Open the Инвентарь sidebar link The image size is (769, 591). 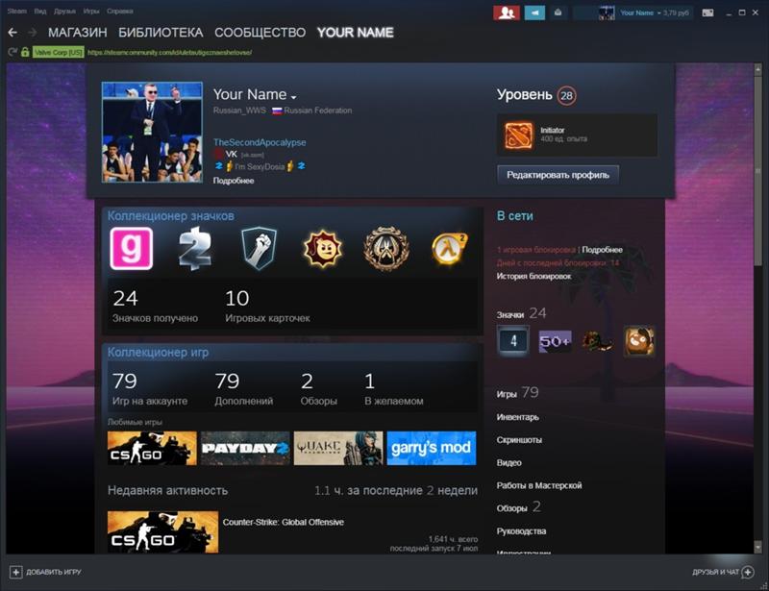517,417
